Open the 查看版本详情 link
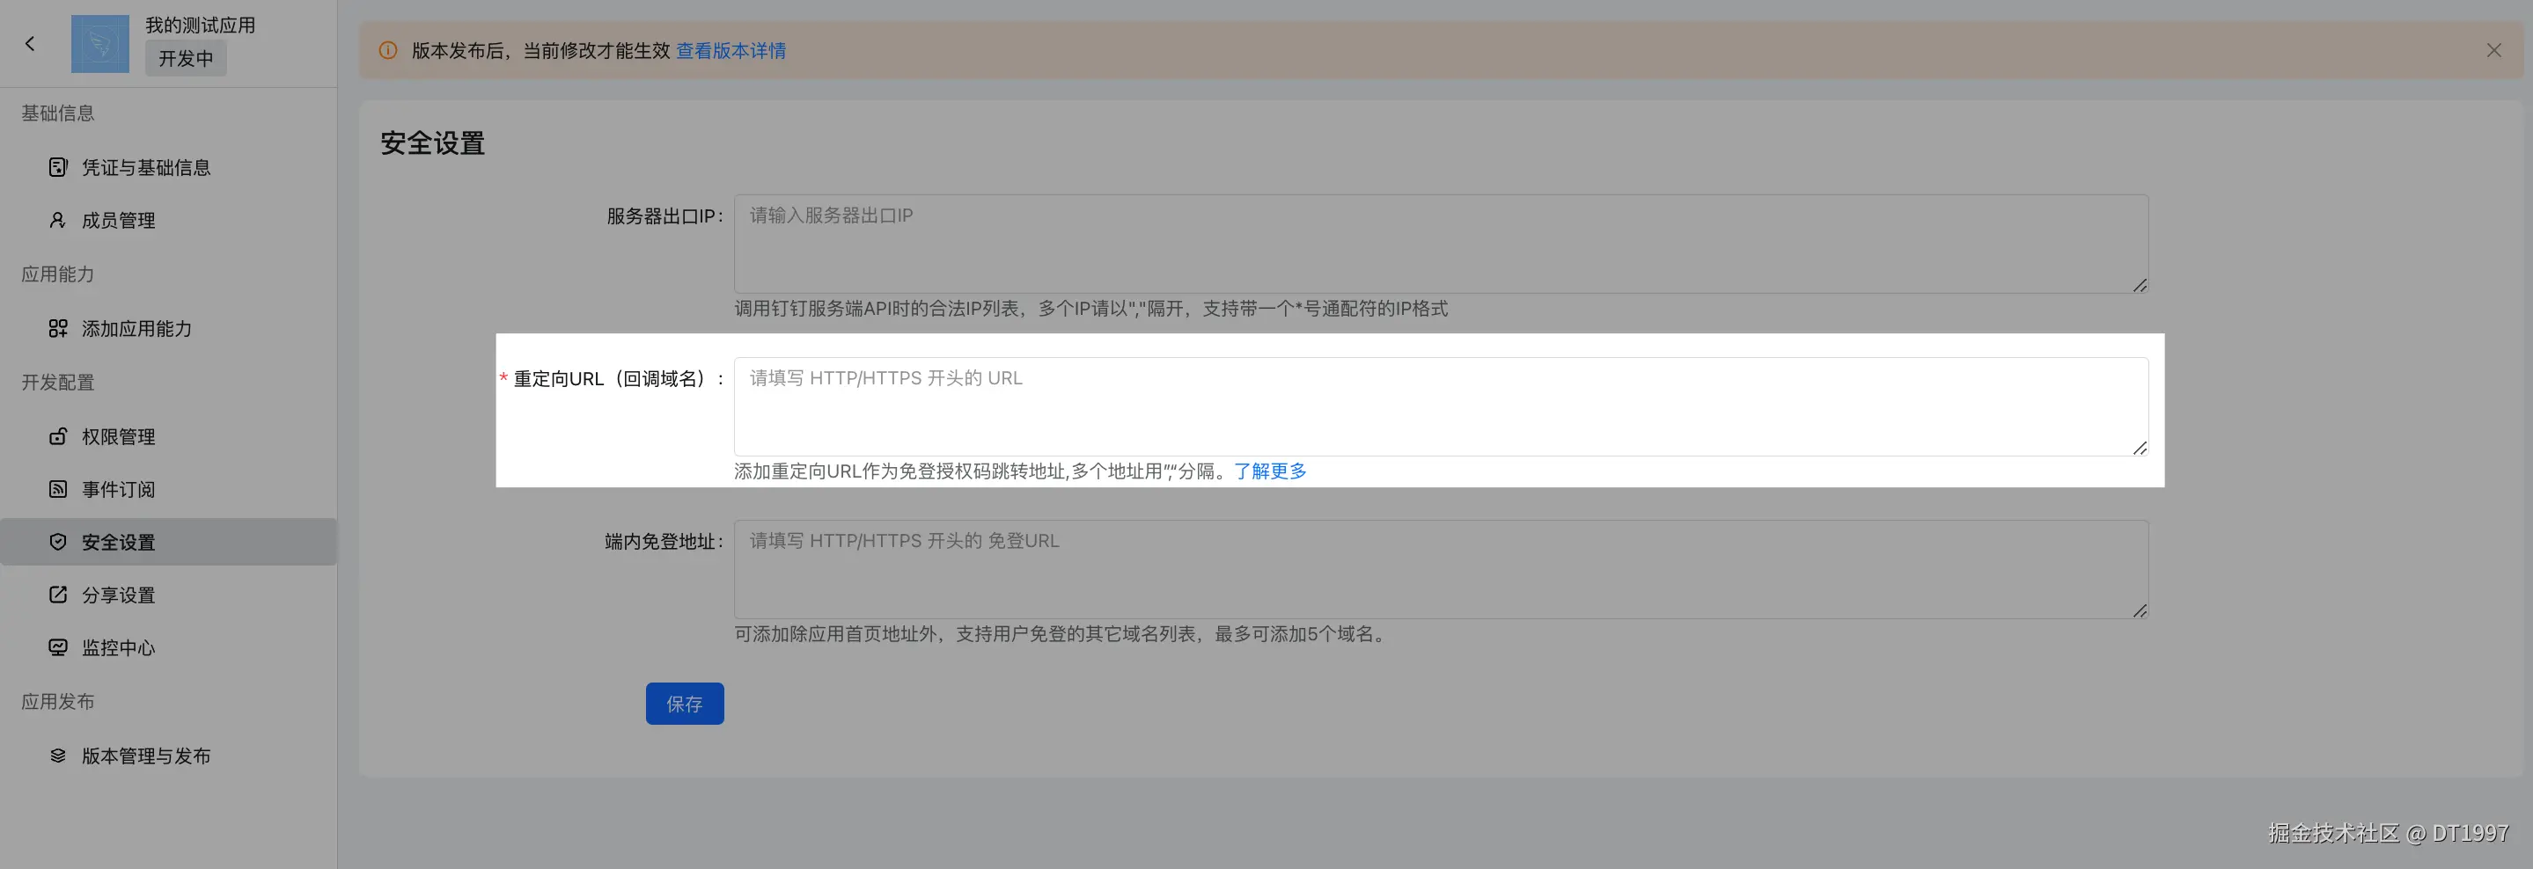 [731, 50]
